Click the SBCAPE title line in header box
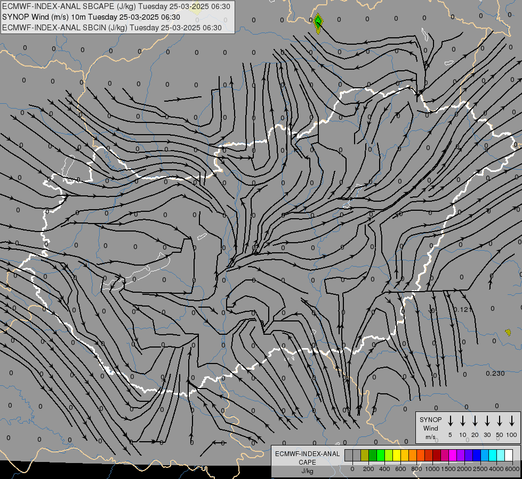The height and width of the screenshot is (479, 522). 116,6
